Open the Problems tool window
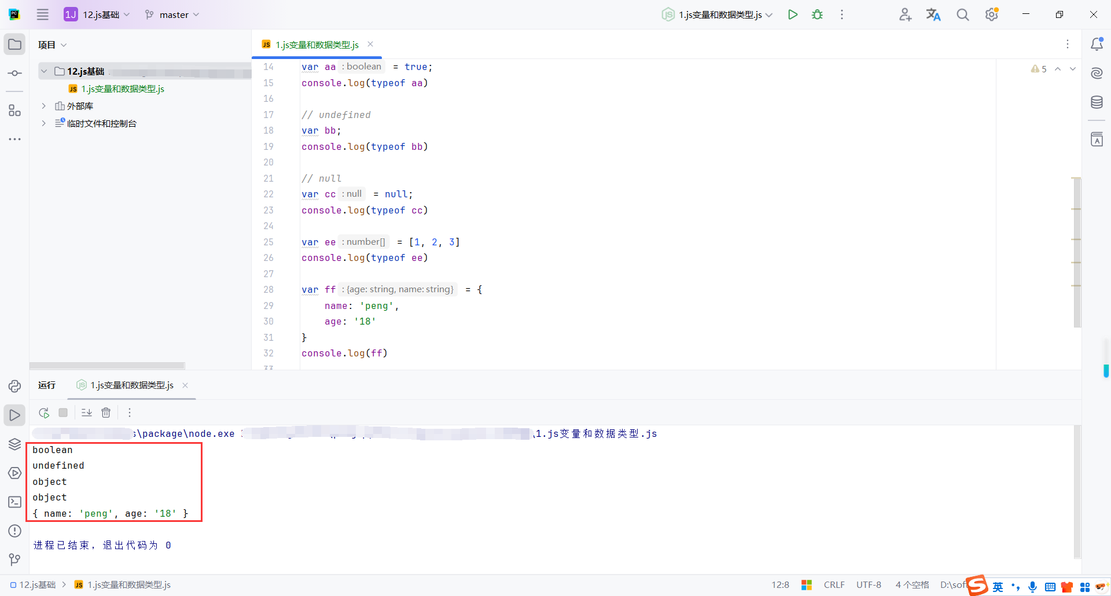The height and width of the screenshot is (596, 1111). (15, 531)
